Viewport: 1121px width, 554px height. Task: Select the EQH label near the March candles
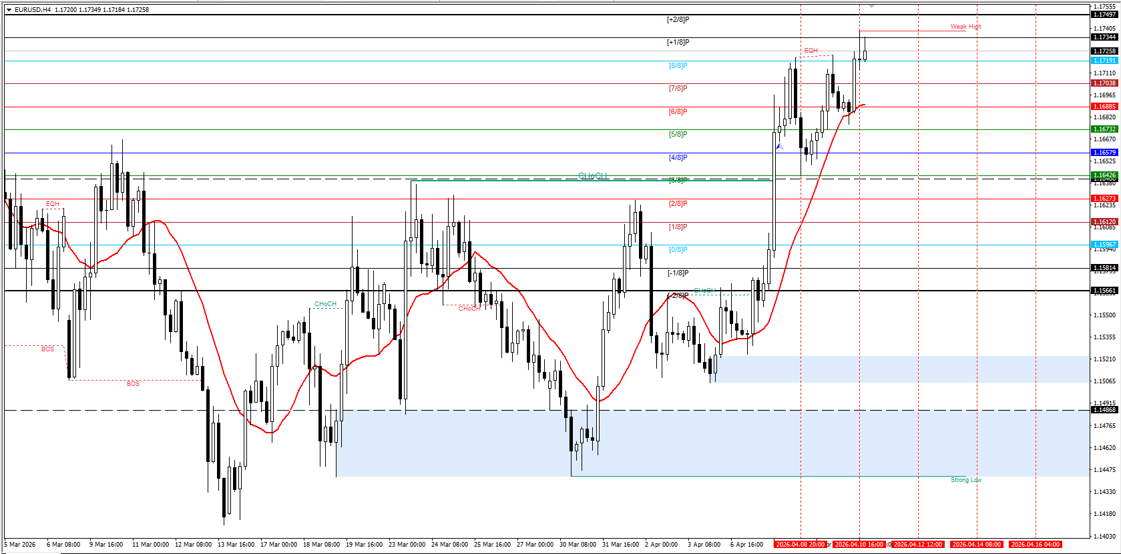pyautogui.click(x=53, y=204)
